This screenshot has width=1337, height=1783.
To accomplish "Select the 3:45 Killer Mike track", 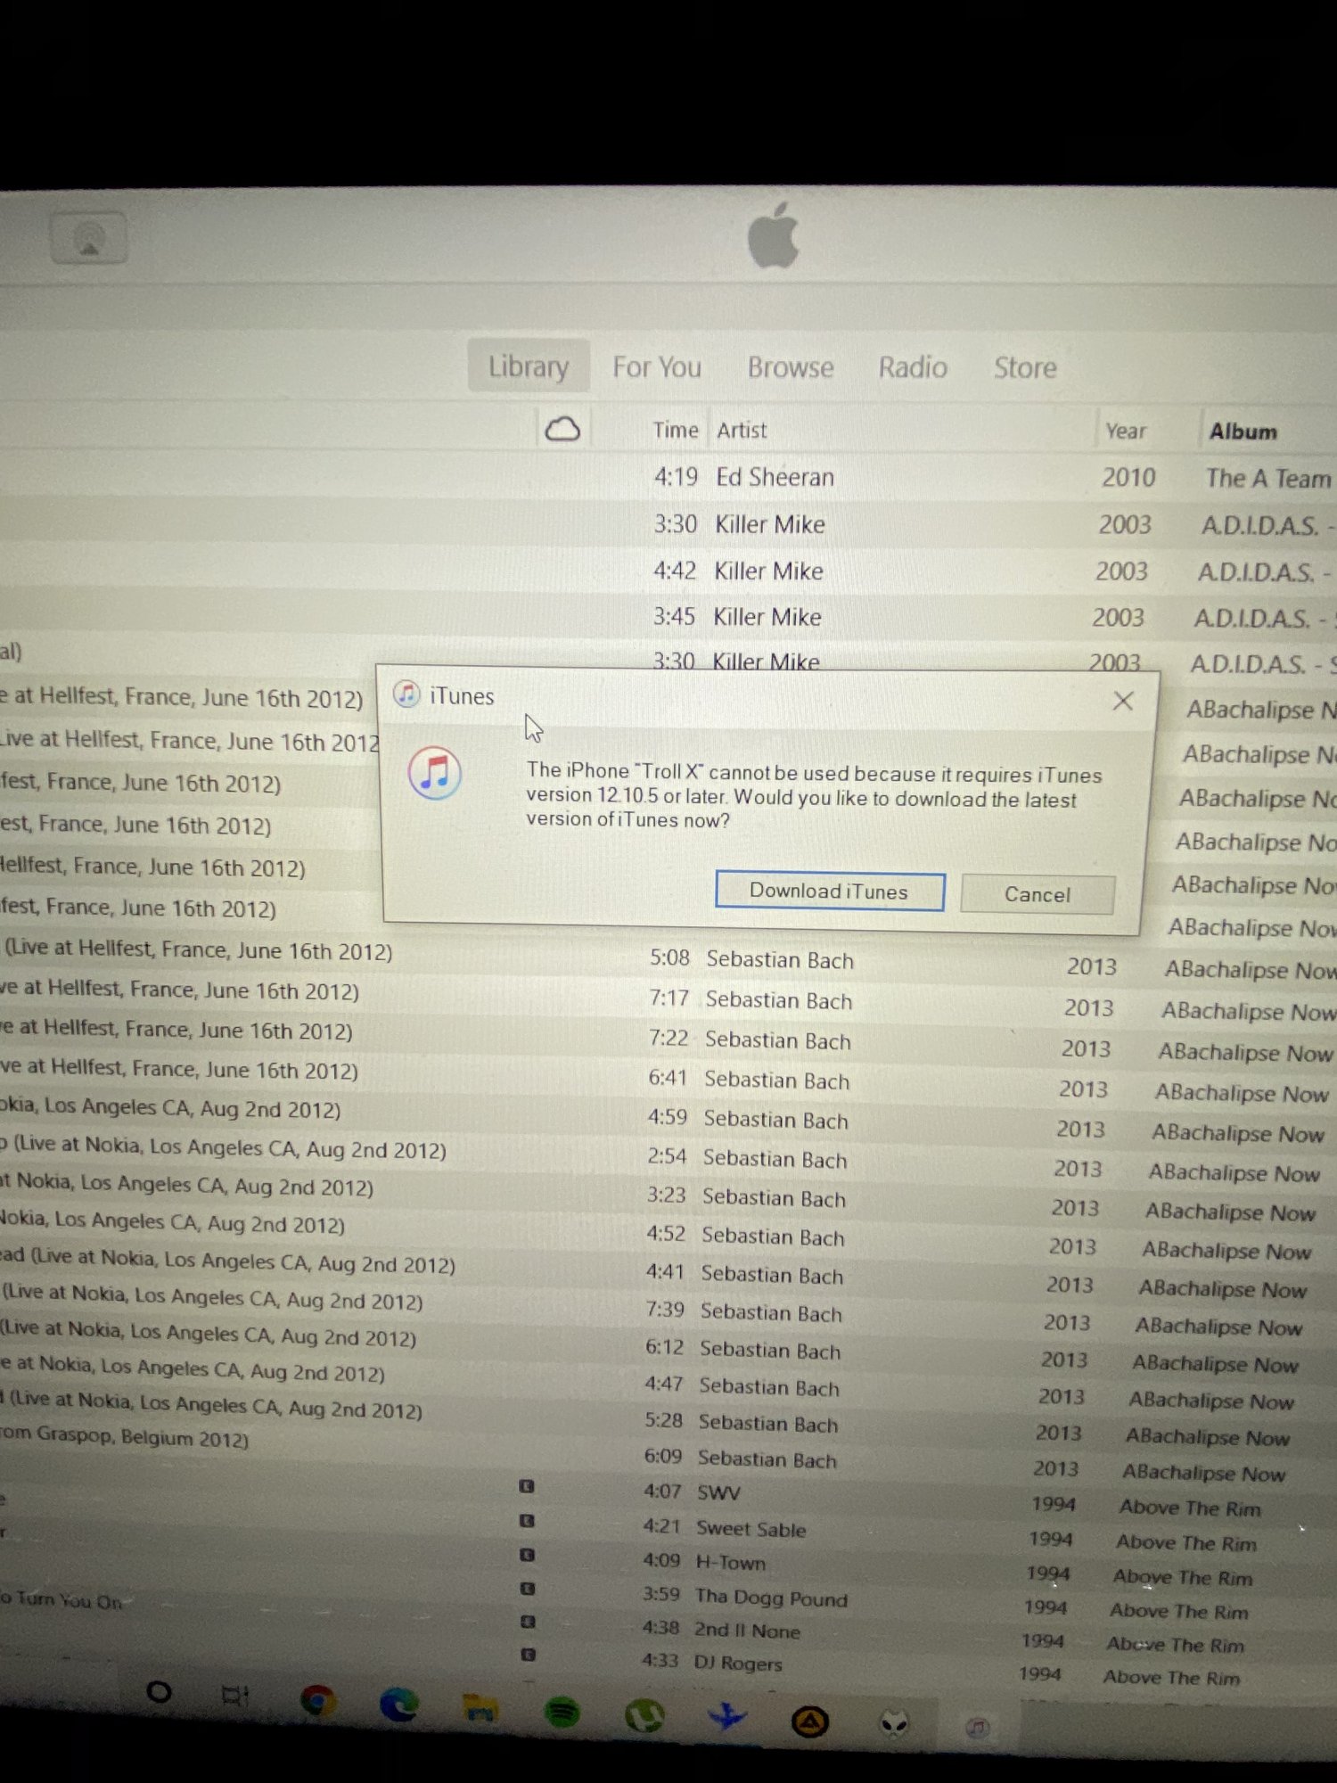I will point(668,617).
